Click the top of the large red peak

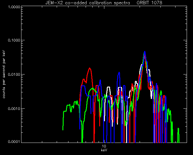(90, 68)
